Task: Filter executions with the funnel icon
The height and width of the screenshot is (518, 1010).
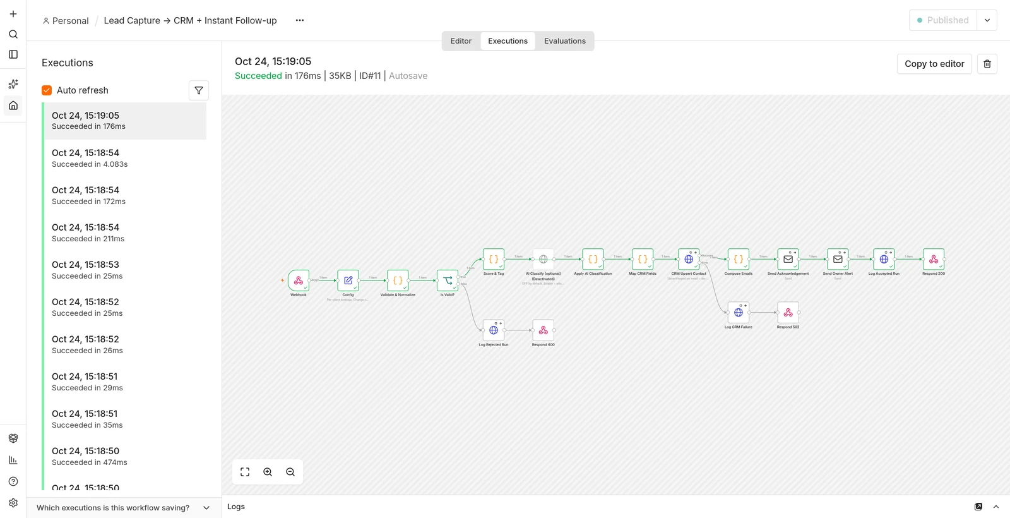Action: click(x=199, y=90)
